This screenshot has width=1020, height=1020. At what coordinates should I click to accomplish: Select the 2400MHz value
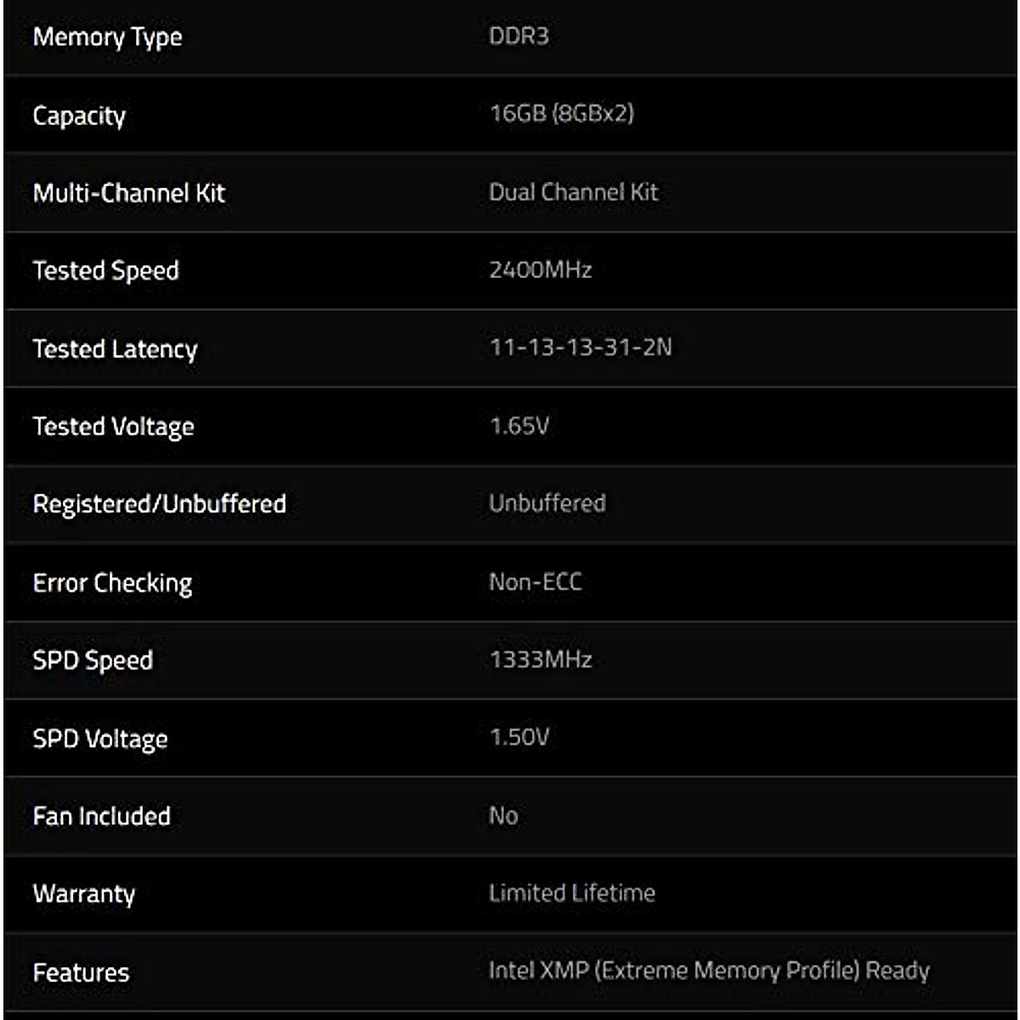click(x=540, y=270)
